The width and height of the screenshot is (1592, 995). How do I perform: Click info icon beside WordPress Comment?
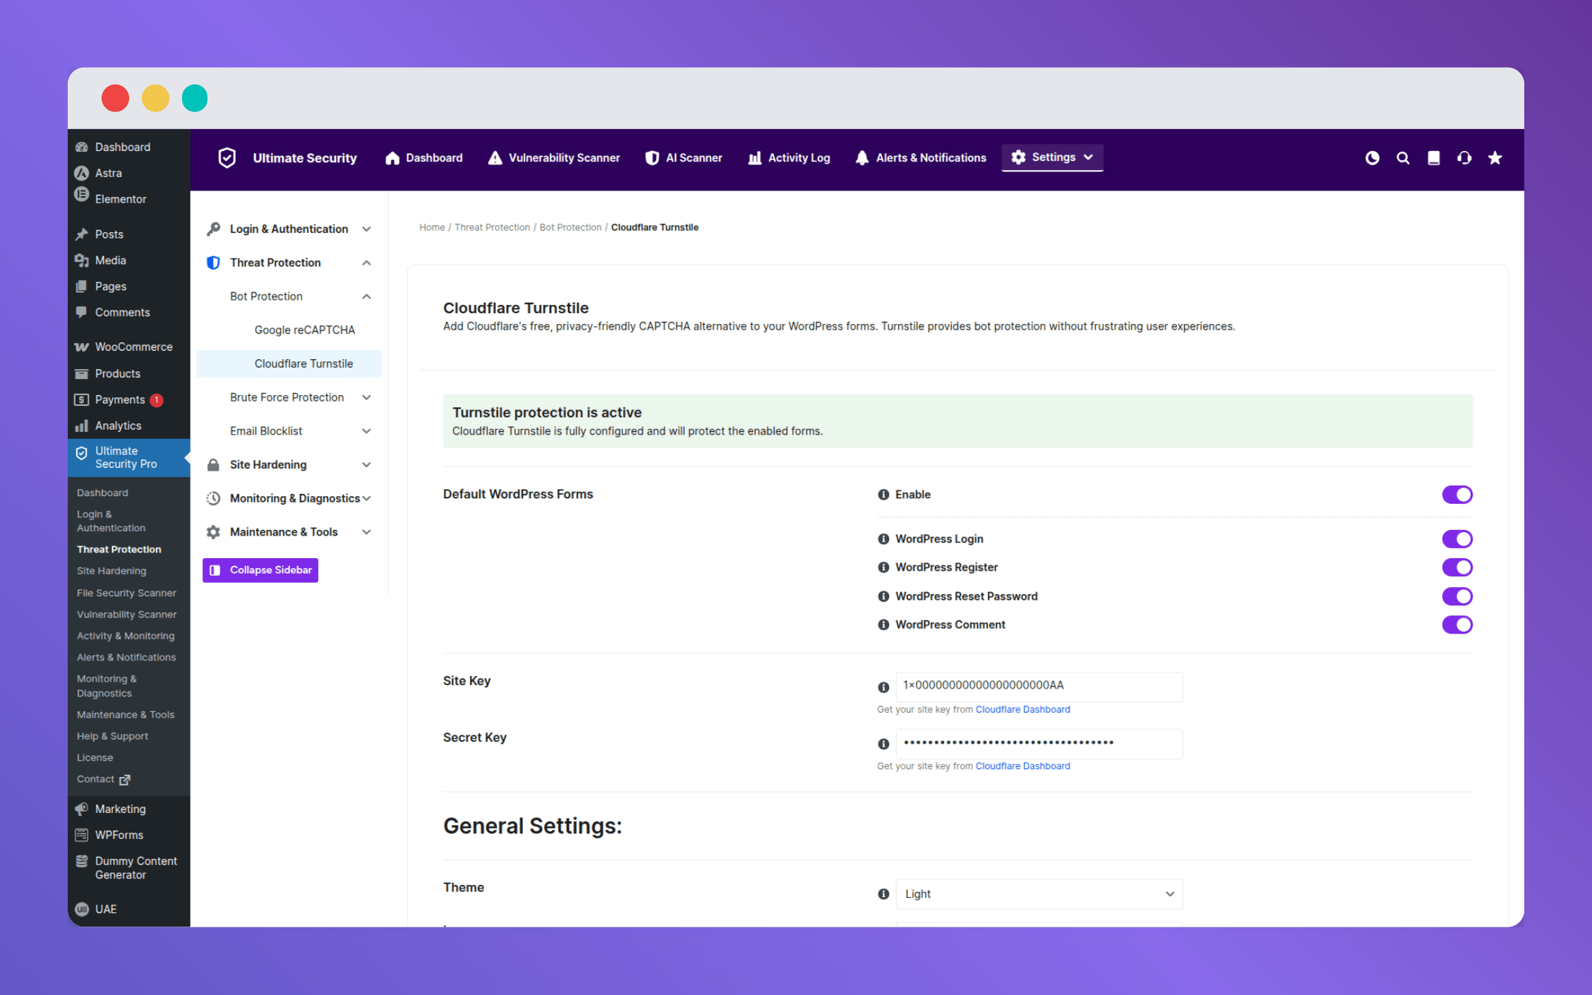[x=883, y=625]
